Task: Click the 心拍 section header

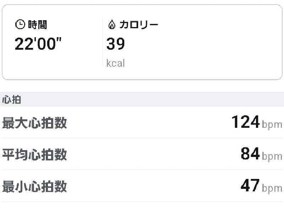Action: (12, 100)
